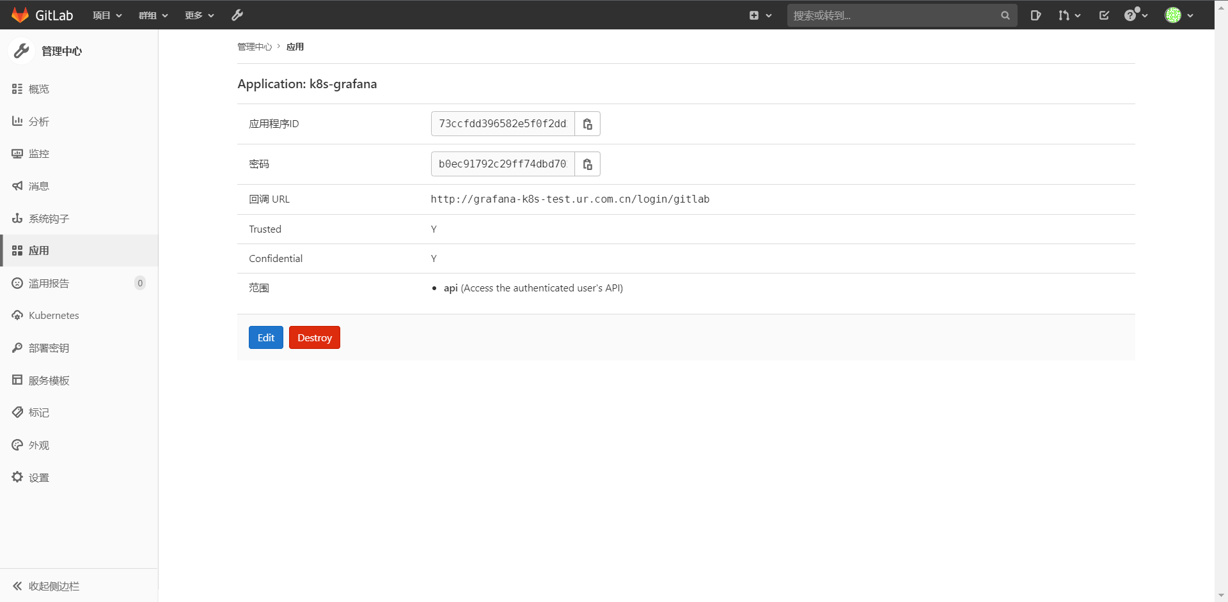
Task: Click the Kubernetes cloud icon
Action: click(17, 315)
